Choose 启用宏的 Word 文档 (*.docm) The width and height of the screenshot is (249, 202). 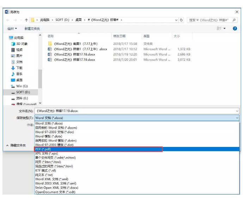coord(137,127)
